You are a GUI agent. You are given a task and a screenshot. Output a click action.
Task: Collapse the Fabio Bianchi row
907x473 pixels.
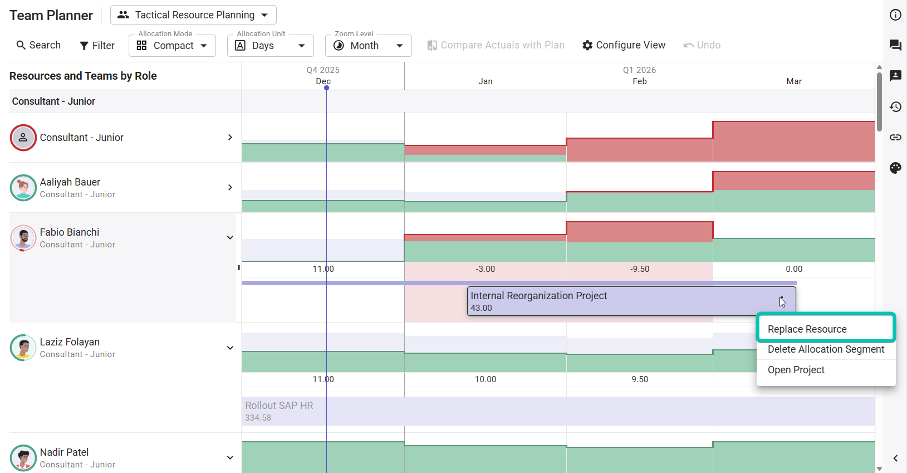click(230, 238)
